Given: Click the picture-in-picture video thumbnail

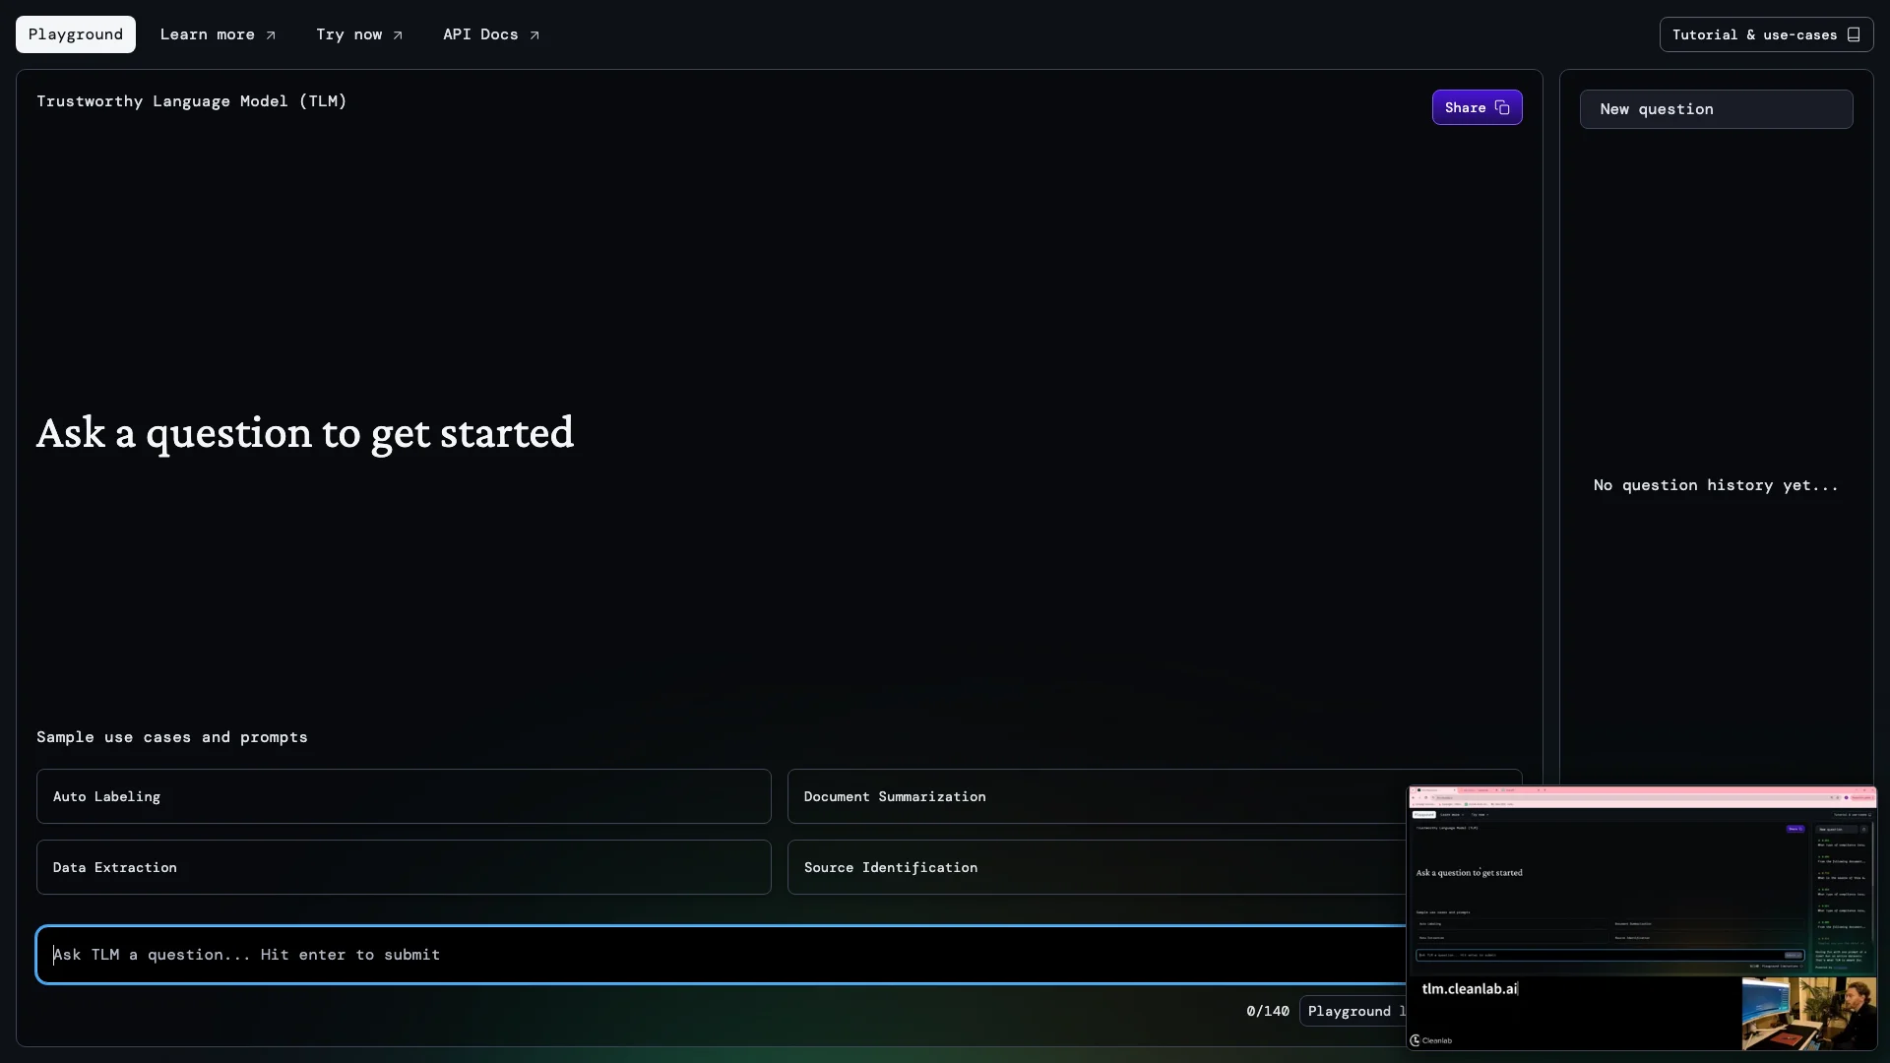Looking at the screenshot, I should coord(1642,918).
